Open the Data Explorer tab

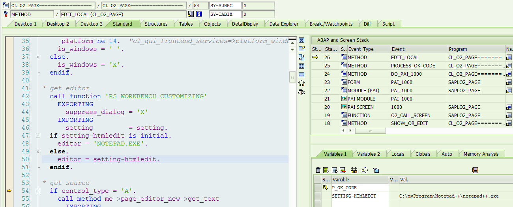click(x=284, y=24)
